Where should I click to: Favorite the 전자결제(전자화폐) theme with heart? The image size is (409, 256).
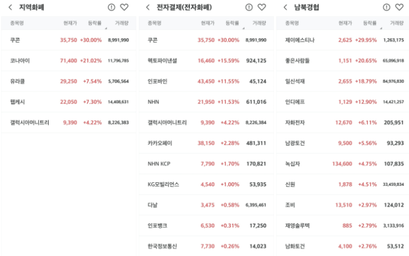pos(262,7)
